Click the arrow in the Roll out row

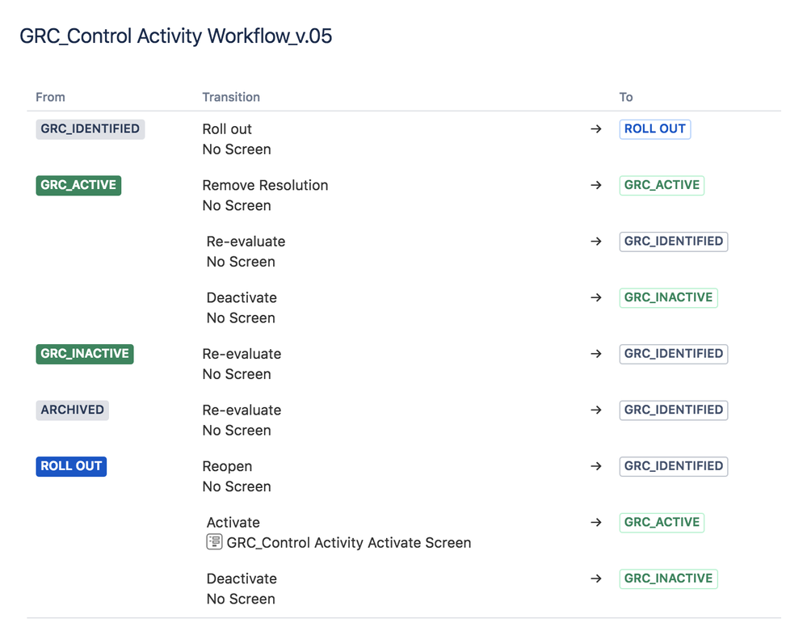596,128
